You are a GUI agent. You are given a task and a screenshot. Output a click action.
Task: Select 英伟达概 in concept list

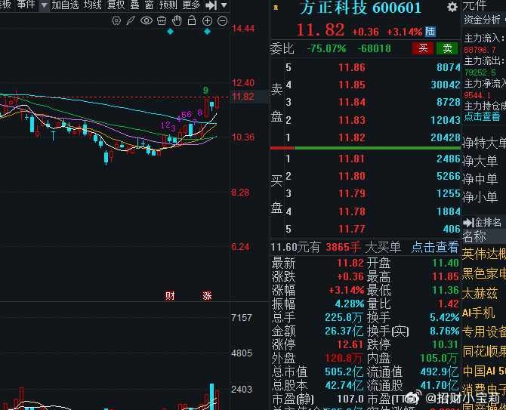(484, 254)
